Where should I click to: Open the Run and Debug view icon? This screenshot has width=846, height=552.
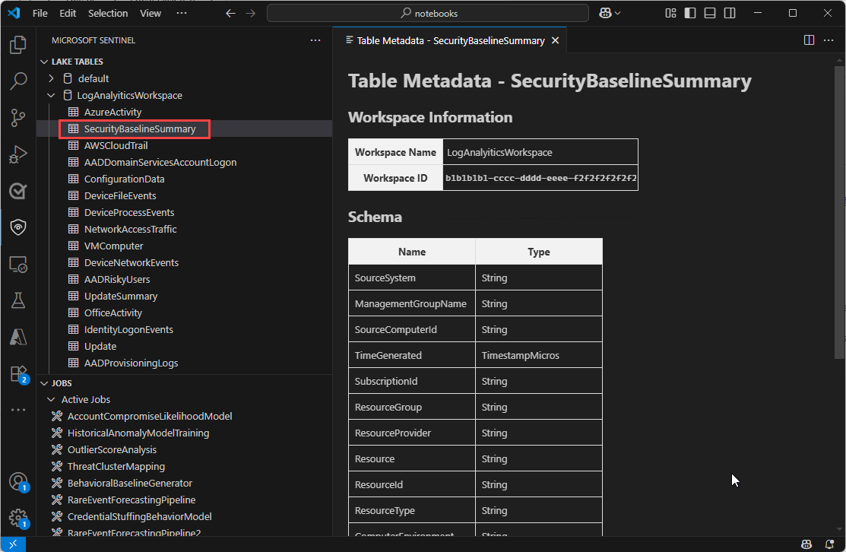tap(18, 154)
